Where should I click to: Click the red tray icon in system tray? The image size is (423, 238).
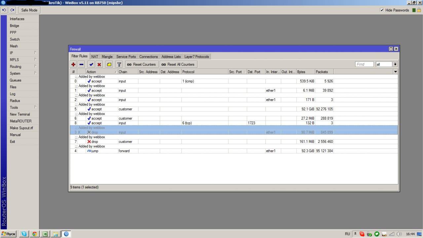362,234
